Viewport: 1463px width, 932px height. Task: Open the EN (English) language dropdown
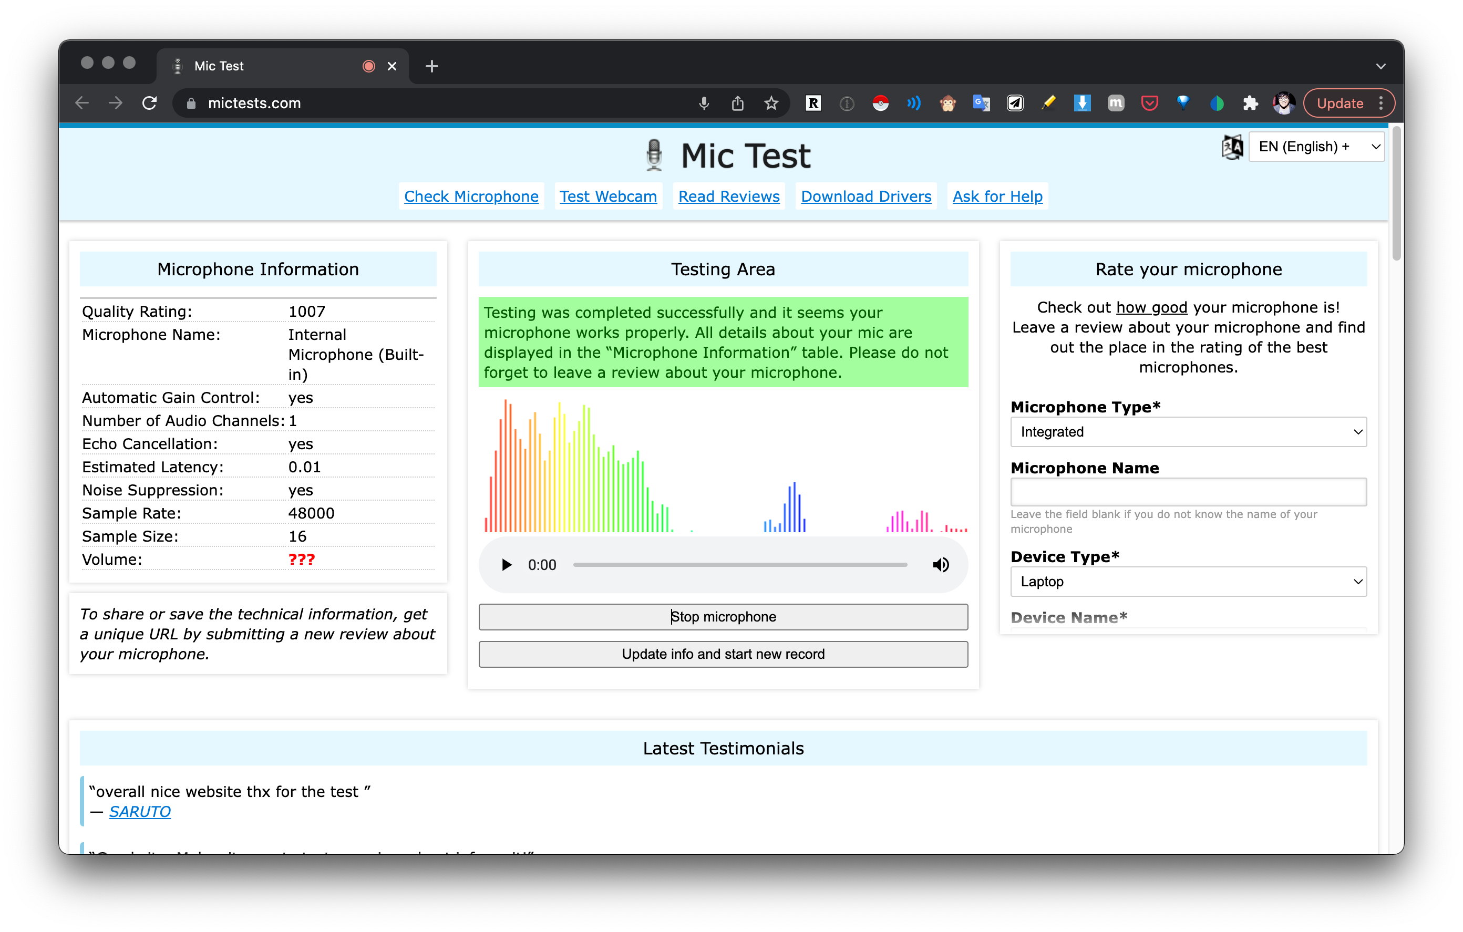[x=1316, y=147]
